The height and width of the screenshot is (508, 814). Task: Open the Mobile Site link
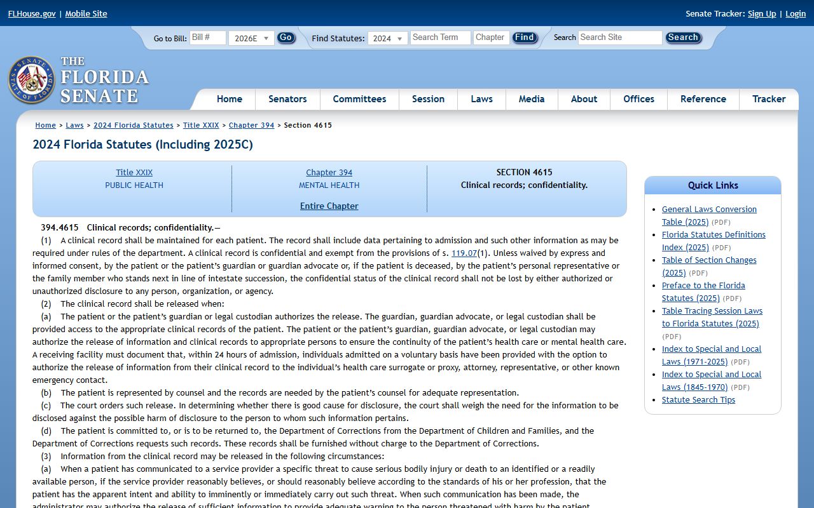tap(86, 13)
